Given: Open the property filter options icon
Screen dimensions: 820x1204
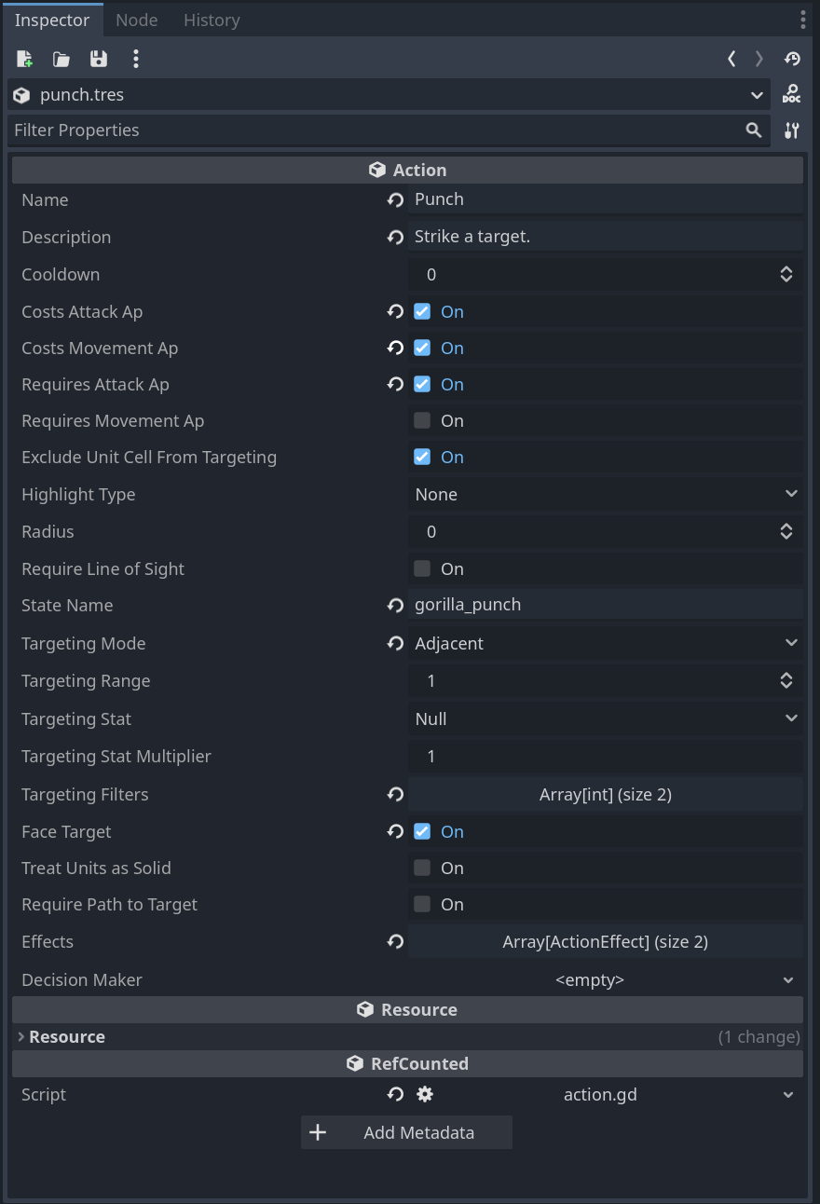Looking at the screenshot, I should point(791,130).
